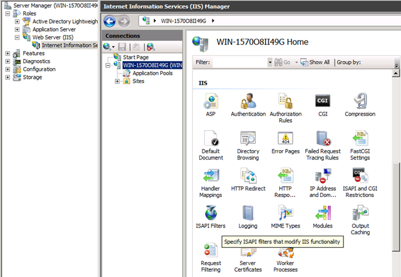Click the Go filter button

tap(283, 62)
